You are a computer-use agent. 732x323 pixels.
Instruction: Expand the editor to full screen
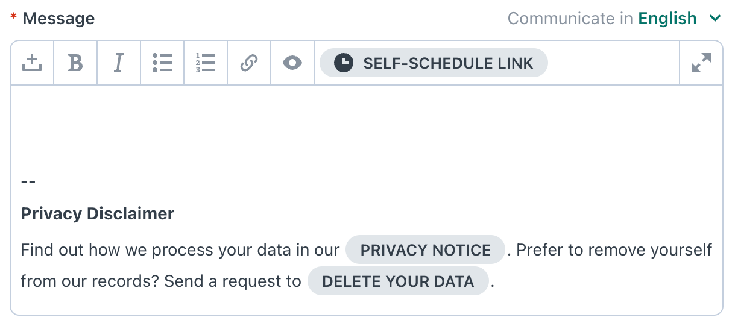(701, 63)
